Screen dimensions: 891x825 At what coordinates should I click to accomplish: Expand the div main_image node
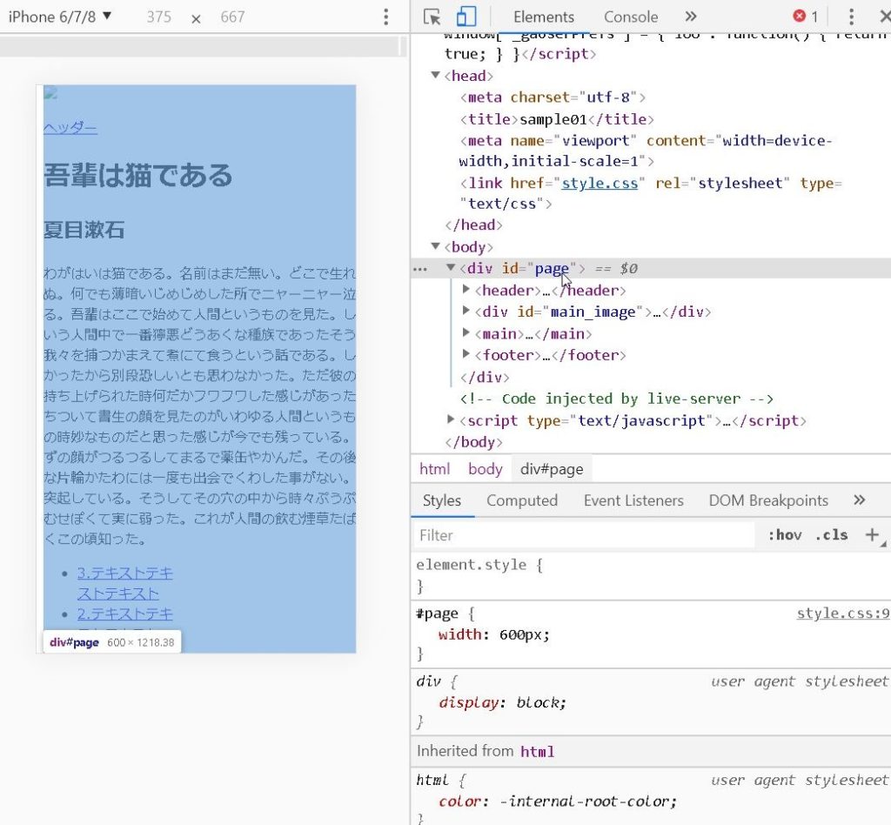coord(467,312)
